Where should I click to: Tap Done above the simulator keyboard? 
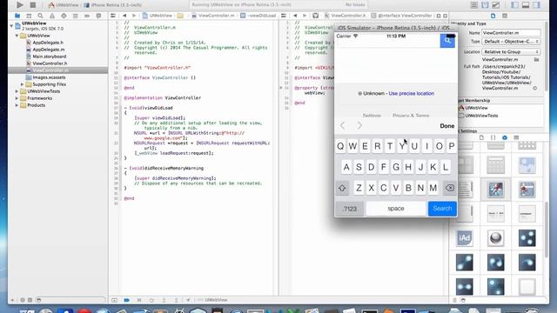[x=446, y=125]
